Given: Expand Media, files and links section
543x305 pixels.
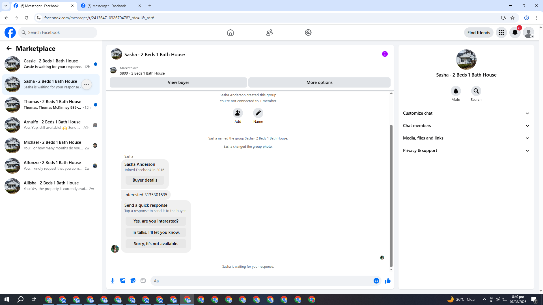Looking at the screenshot, I should coord(466,138).
